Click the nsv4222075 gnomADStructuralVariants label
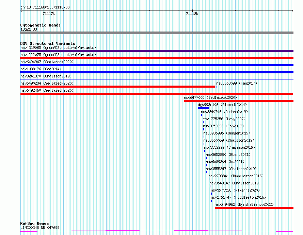This screenshot has width=303, height=235. (x=58, y=55)
